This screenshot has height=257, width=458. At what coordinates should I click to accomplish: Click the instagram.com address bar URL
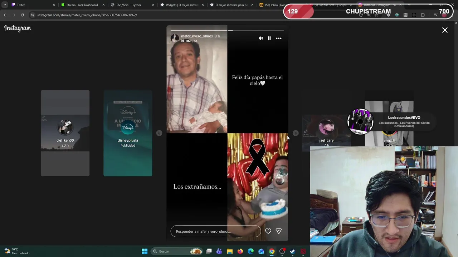87,15
